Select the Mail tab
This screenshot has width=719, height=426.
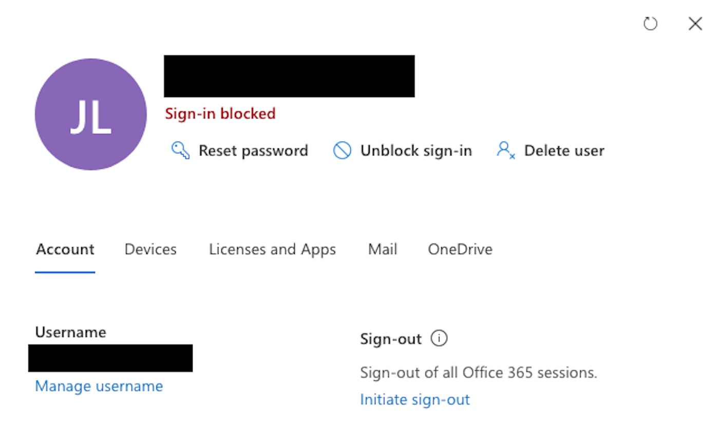(383, 249)
